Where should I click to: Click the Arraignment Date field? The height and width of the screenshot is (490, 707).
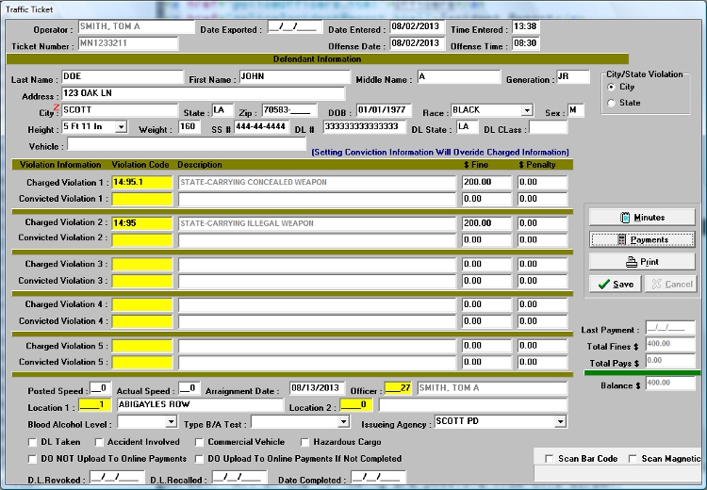point(317,388)
